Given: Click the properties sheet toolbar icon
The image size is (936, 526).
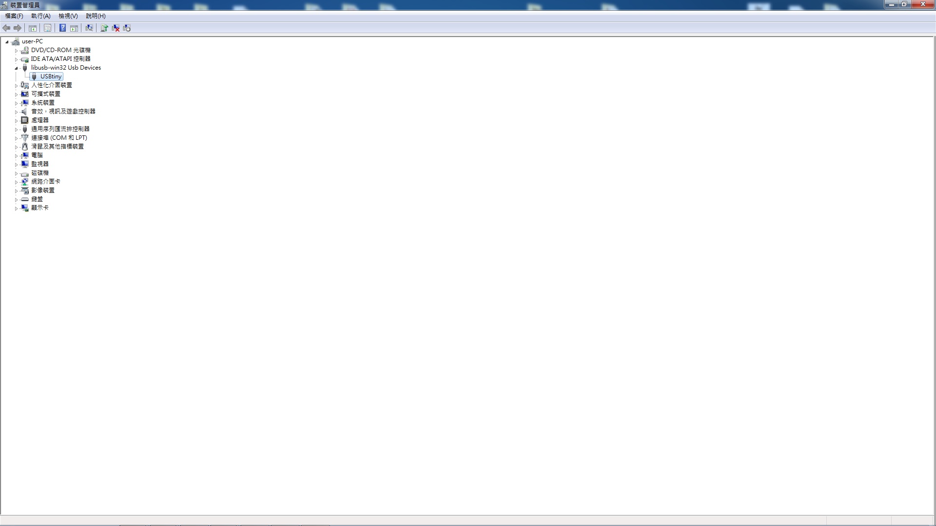Looking at the screenshot, I should pyautogui.click(x=47, y=28).
